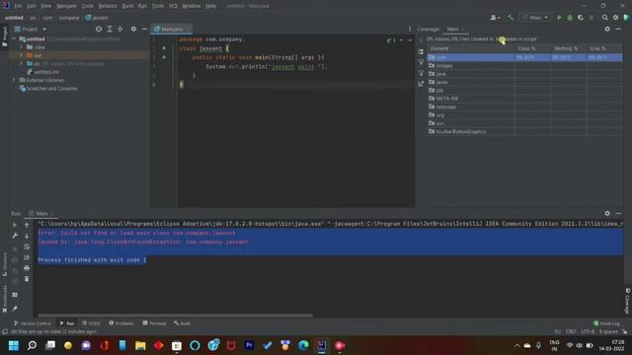Click Run with Coverage icon
Screen dimensions: 632x355
[x=581, y=18]
